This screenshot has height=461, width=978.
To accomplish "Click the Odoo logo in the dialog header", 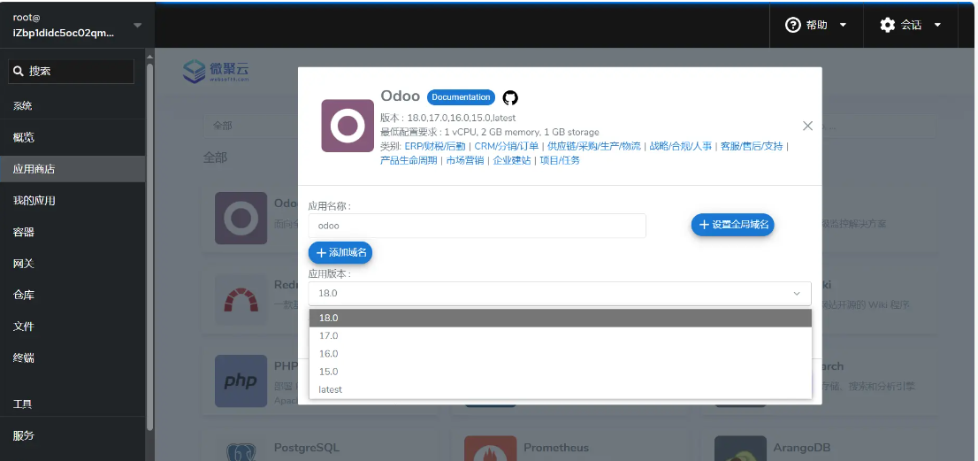I will point(348,126).
